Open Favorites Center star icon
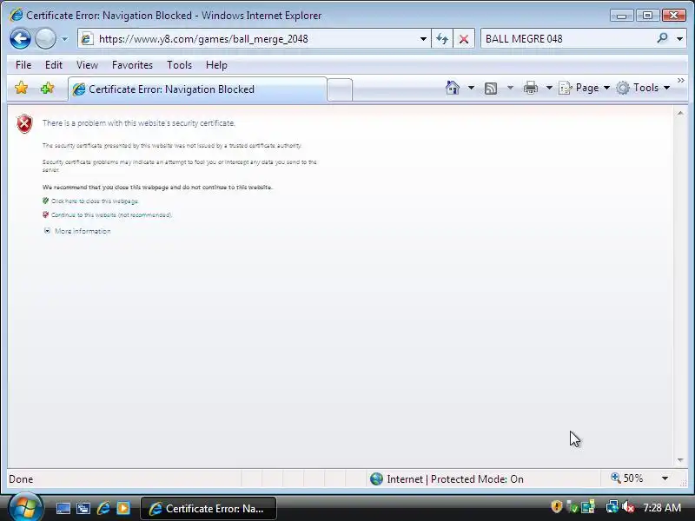This screenshot has height=521, width=695. [x=21, y=88]
